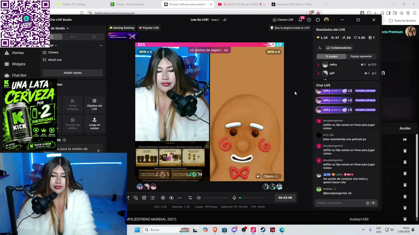
Task: Adjust the speaker volume slider
Action: pyautogui.click(x=216, y=198)
